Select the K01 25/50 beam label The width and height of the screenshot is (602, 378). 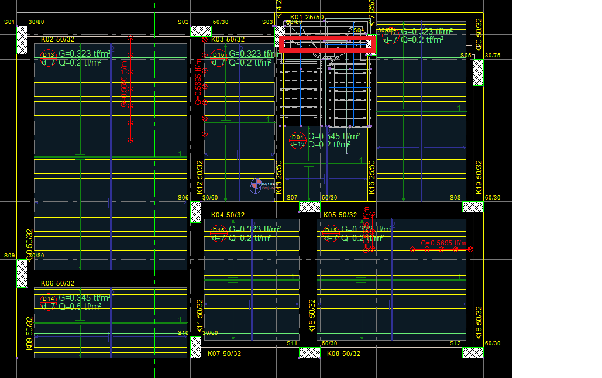click(307, 18)
